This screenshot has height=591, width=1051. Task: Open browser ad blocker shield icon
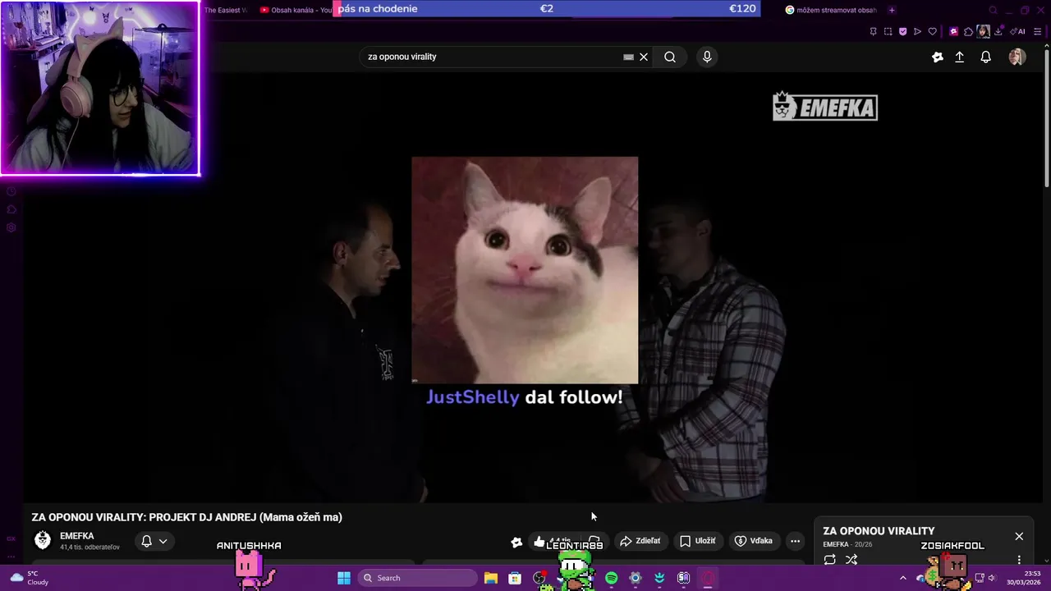[x=902, y=31]
